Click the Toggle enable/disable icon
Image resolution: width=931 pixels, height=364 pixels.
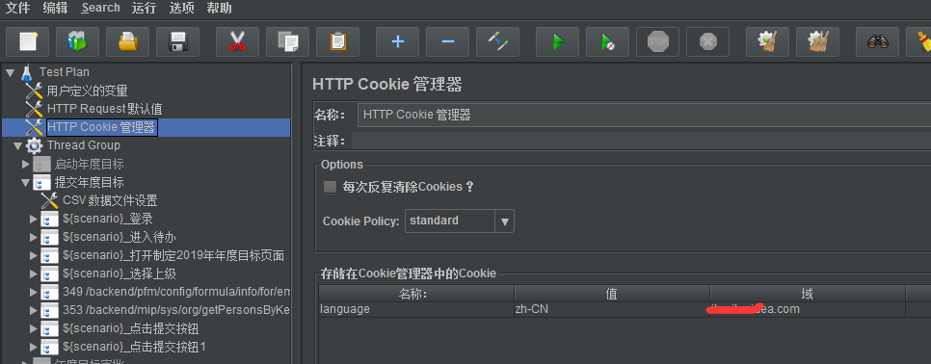tap(498, 42)
